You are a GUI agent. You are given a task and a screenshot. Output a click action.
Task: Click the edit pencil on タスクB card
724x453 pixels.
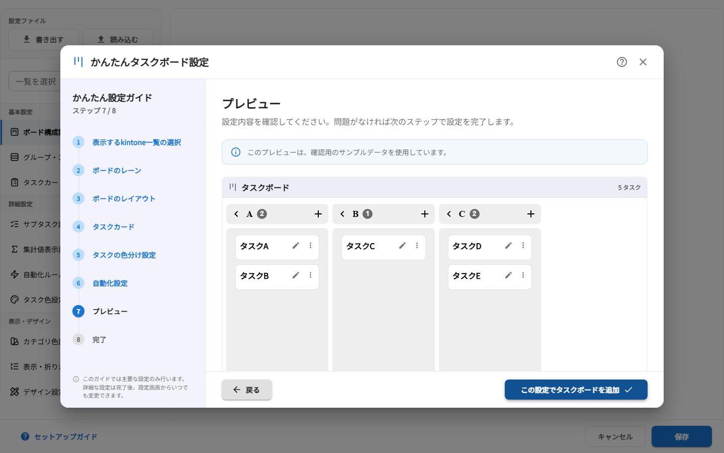click(x=296, y=275)
